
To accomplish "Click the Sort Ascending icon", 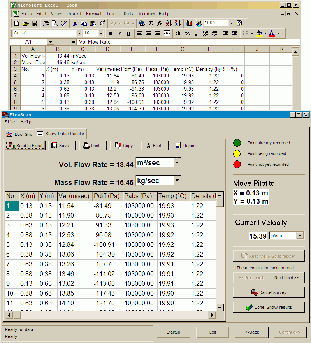I will (169, 23).
